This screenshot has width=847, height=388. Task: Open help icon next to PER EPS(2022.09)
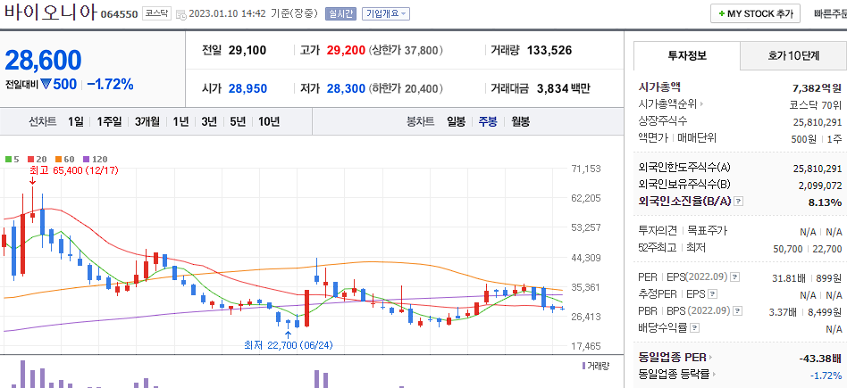[734, 277]
